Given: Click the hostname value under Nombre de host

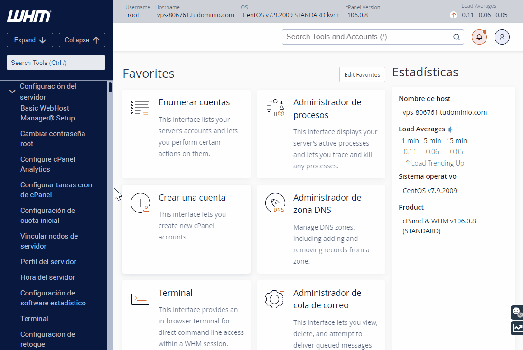Looking at the screenshot, I should tap(445, 112).
